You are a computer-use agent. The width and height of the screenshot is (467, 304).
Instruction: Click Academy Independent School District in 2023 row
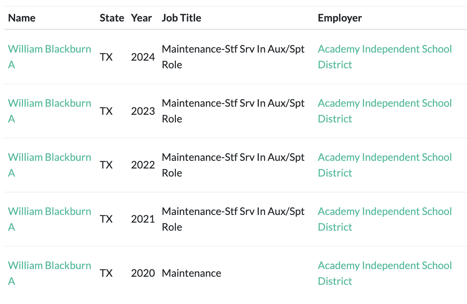click(384, 104)
